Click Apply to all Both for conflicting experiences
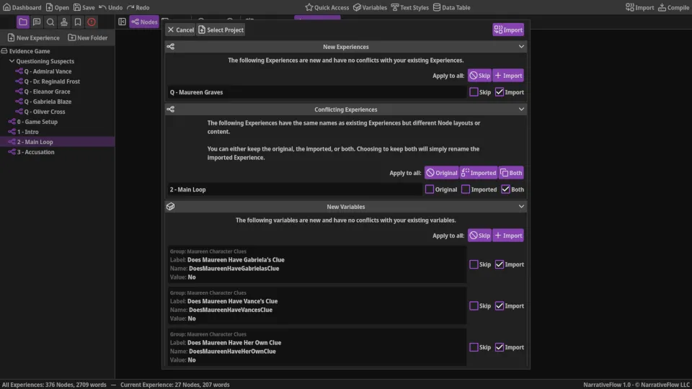This screenshot has height=389, width=692. pyautogui.click(x=511, y=173)
